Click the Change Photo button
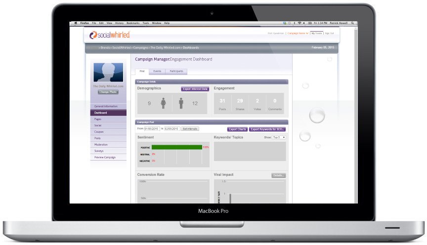Image resolution: width=427 pixels, height=245 pixels. pyautogui.click(x=108, y=92)
